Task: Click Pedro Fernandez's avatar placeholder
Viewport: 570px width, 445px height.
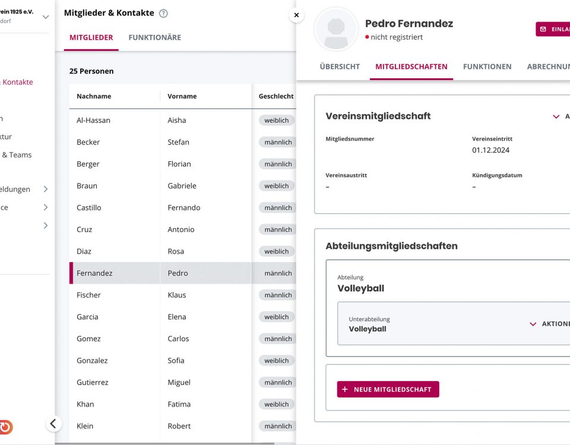Action: click(336, 29)
